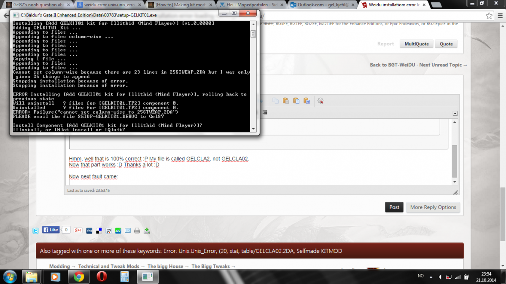Open the Windows Start menu
This screenshot has height=284, width=506.
click(9, 276)
